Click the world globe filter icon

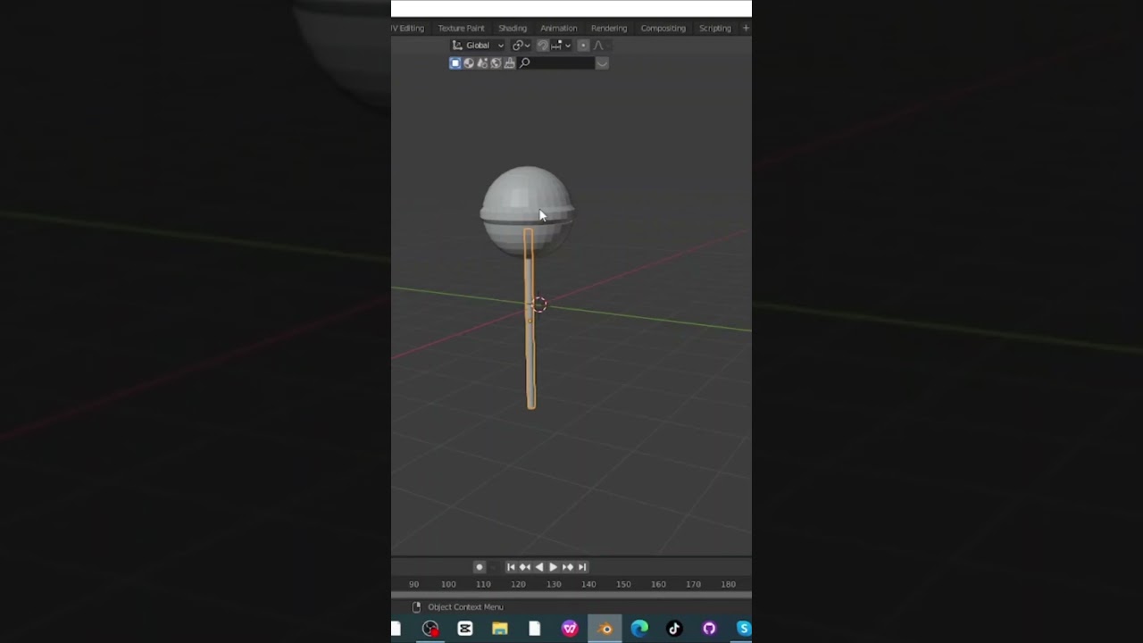(496, 63)
